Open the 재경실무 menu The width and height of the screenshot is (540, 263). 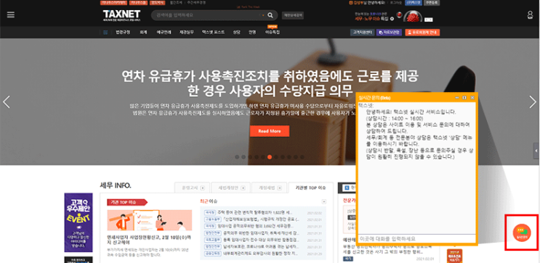pyautogui.click(x=187, y=33)
